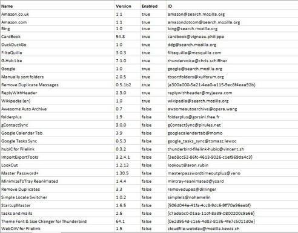Select the cardbook@vigneau.philippe ID cell
This screenshot has width=298, height=233.
233,37
